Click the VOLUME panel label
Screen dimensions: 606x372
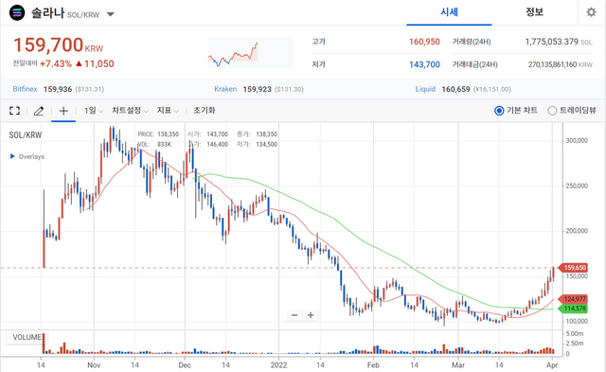(27, 337)
